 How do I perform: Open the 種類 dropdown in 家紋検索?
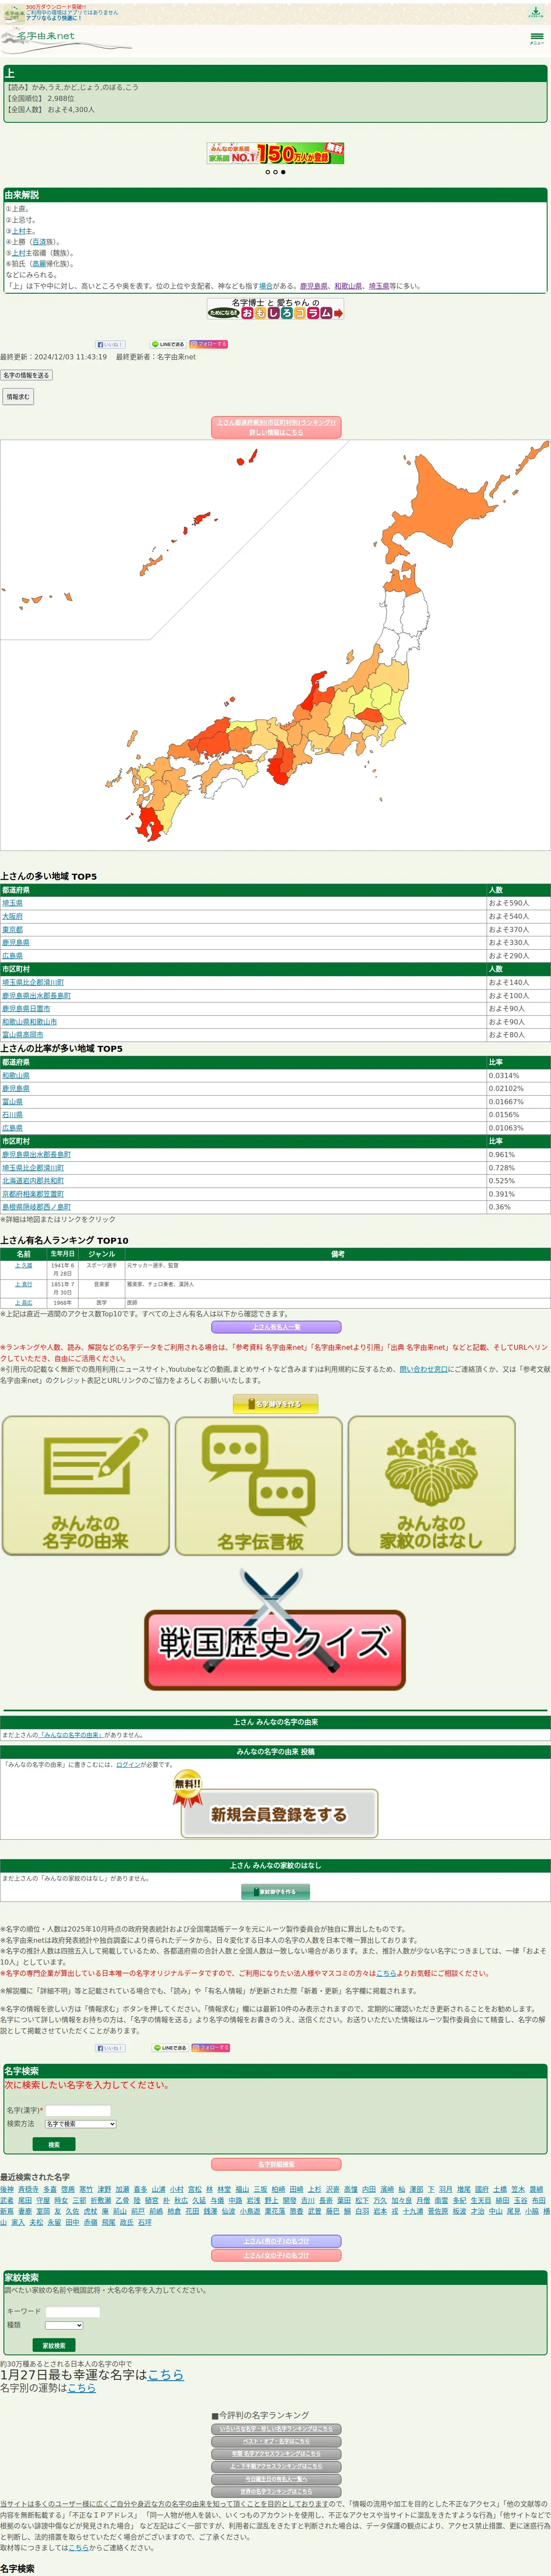64,2325
